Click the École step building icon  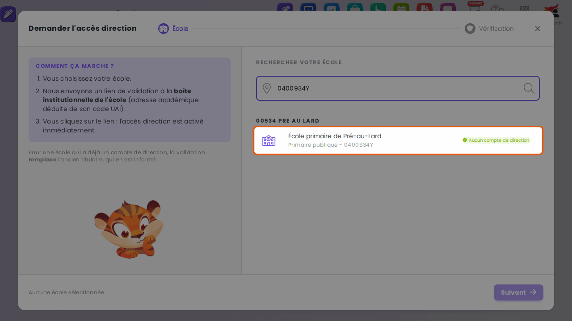point(164,29)
